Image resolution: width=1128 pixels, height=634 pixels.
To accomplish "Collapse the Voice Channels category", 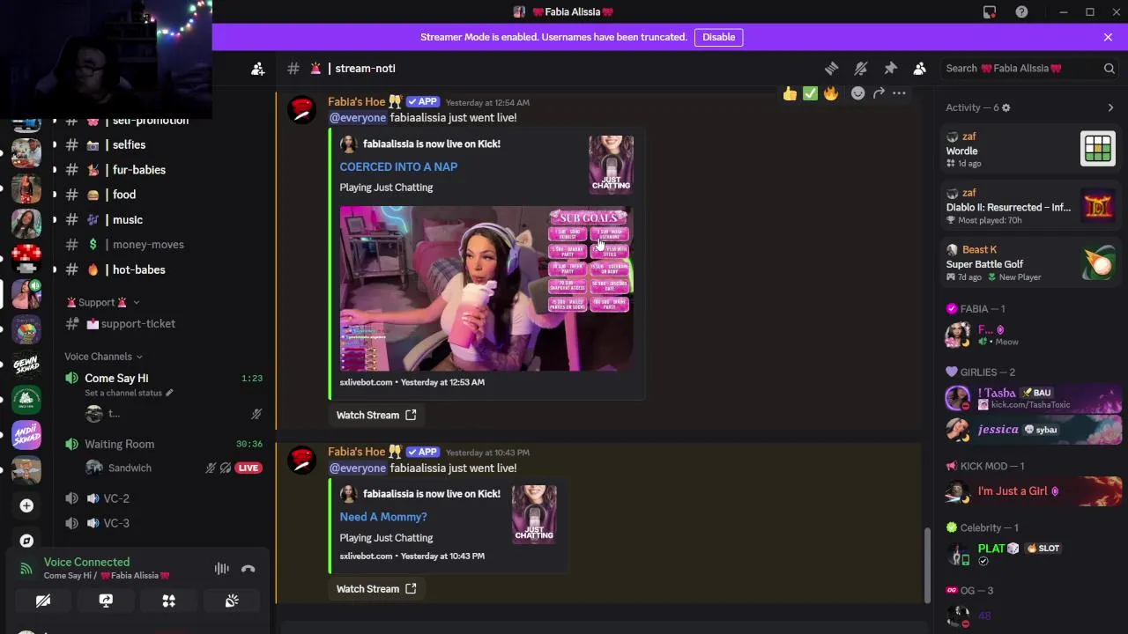I will 103,357.
